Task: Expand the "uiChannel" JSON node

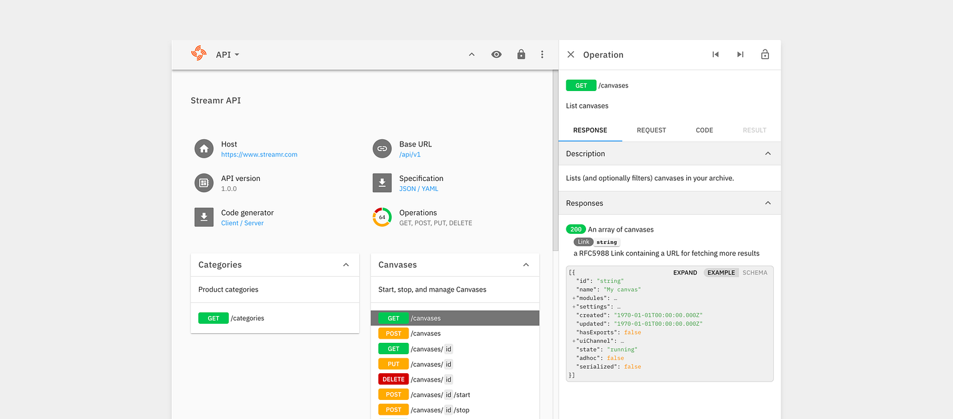Action: [574, 342]
